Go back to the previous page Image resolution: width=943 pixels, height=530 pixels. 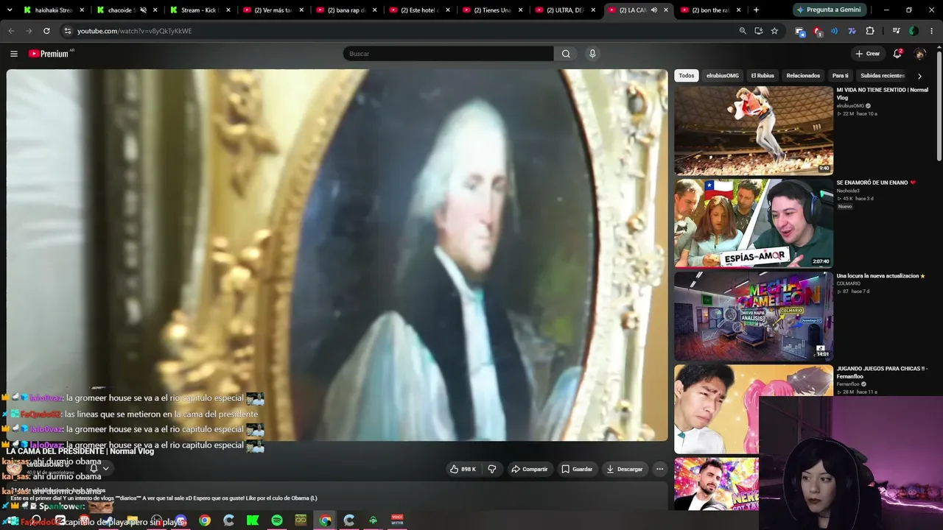tap(11, 31)
